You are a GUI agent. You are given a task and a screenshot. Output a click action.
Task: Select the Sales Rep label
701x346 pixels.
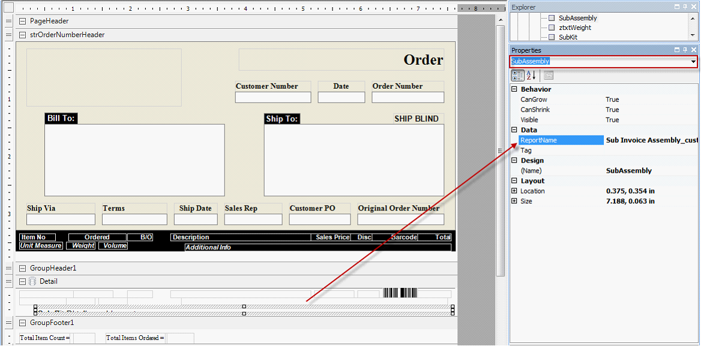pos(253,209)
